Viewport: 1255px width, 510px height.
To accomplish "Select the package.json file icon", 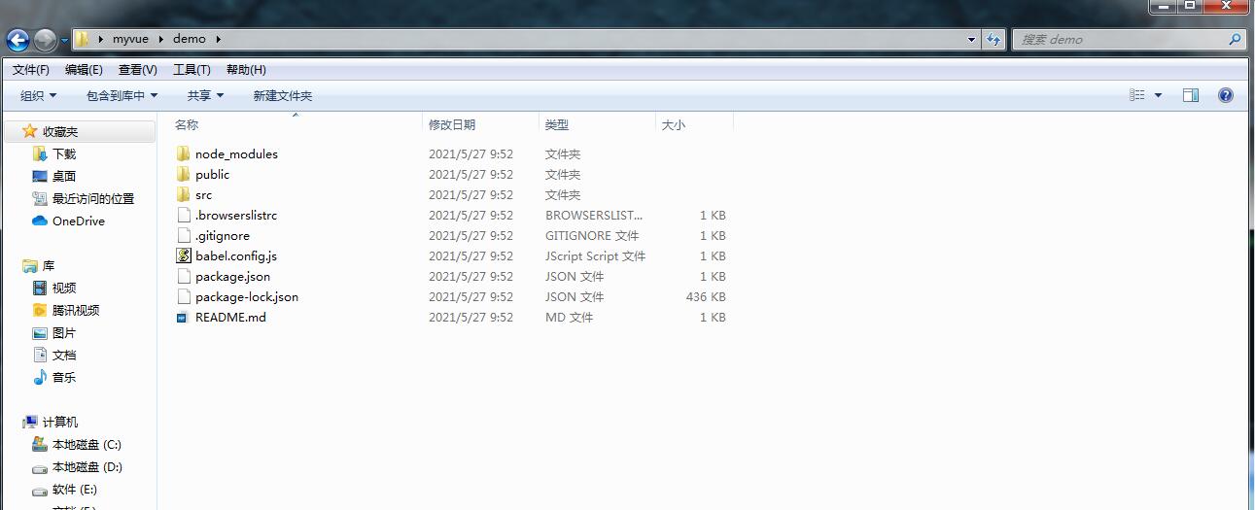I will 184,276.
